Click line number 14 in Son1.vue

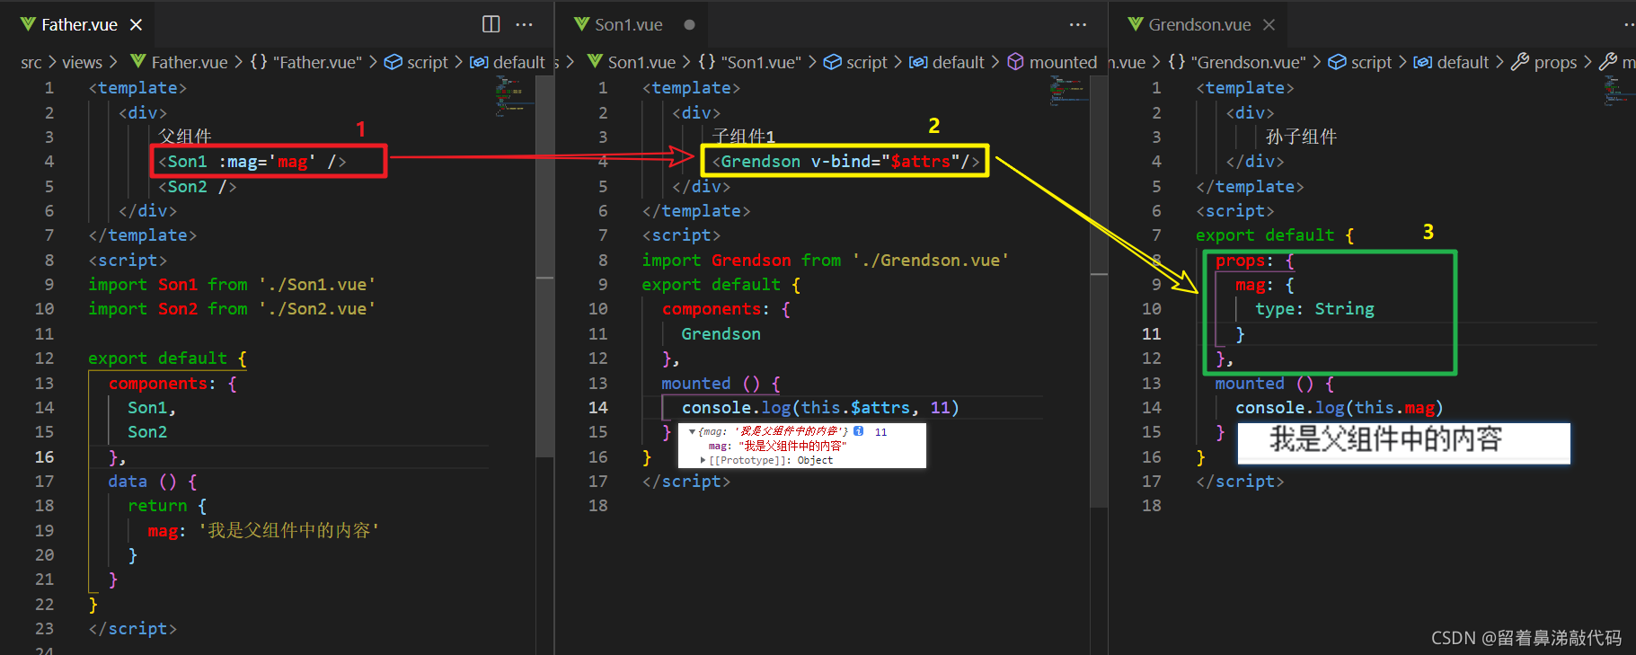tap(597, 407)
